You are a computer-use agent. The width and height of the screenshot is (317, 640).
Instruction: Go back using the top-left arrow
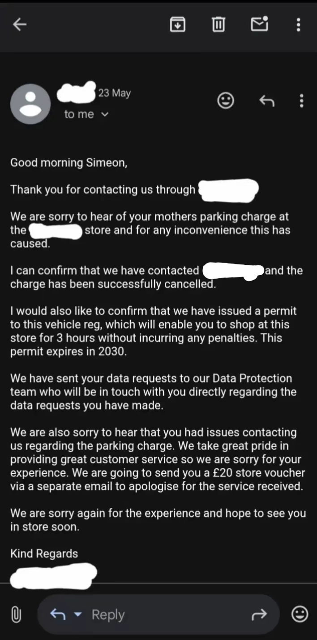(20, 25)
